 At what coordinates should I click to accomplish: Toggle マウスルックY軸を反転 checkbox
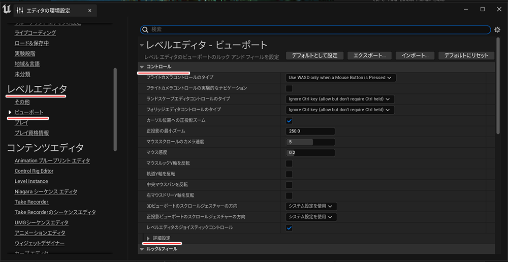289,163
